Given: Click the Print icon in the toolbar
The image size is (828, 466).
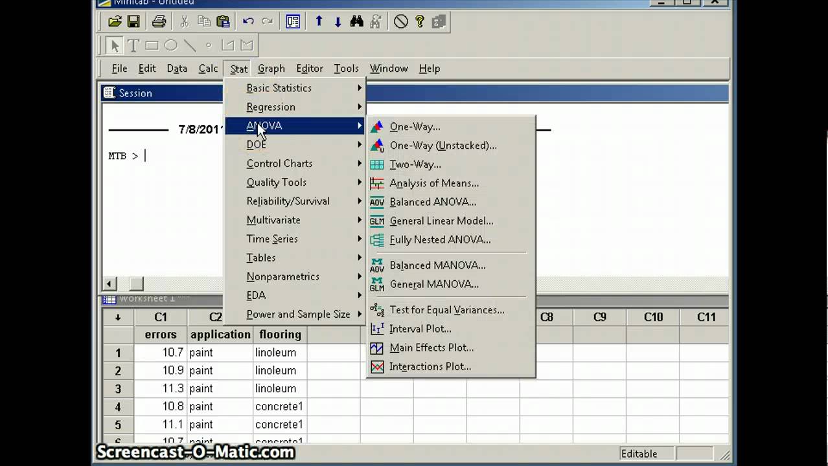Looking at the screenshot, I should point(159,22).
